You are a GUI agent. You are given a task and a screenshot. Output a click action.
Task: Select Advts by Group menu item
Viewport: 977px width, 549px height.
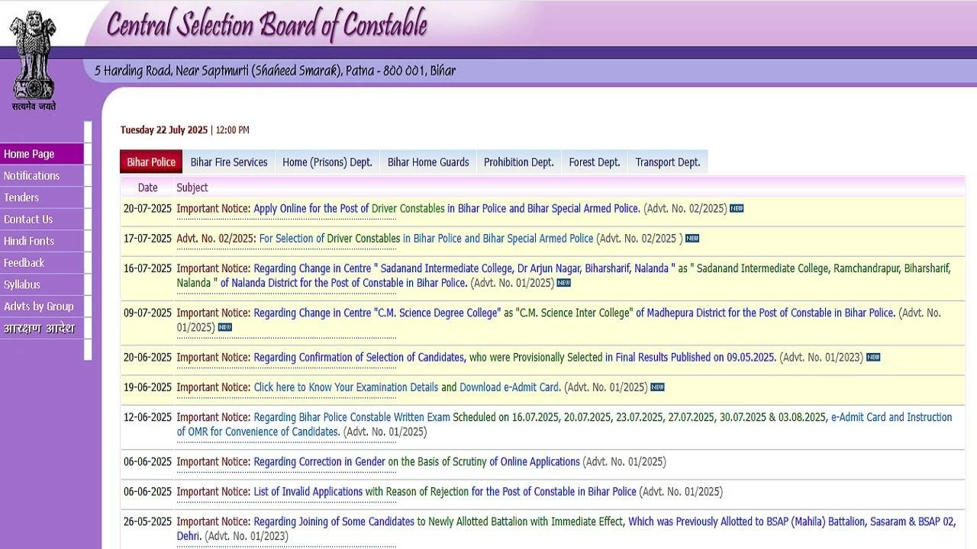tap(39, 307)
